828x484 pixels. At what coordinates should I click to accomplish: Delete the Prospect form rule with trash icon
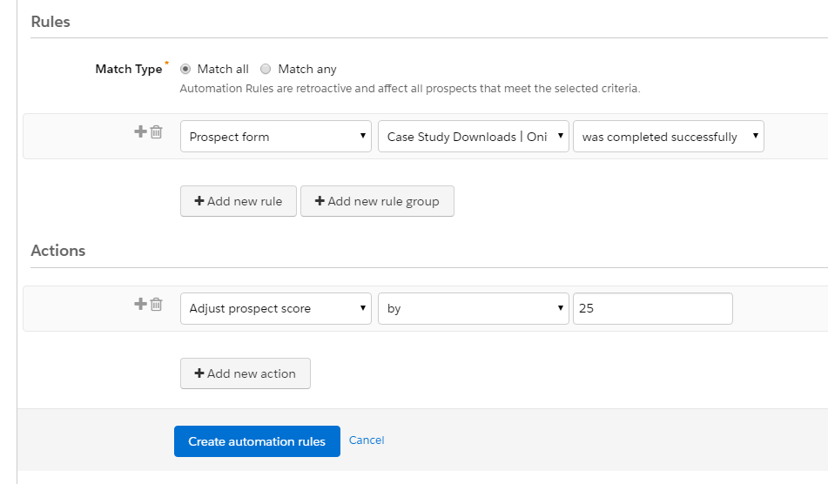coord(157,132)
